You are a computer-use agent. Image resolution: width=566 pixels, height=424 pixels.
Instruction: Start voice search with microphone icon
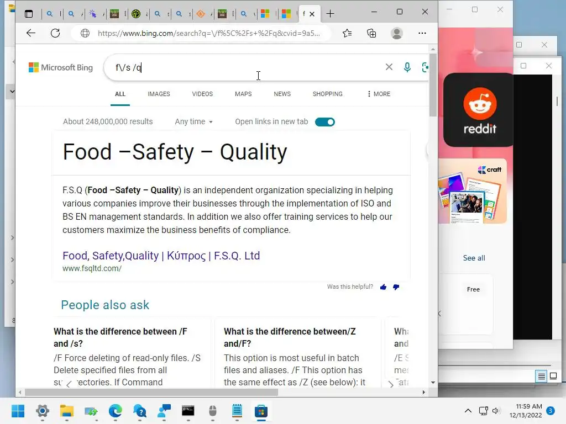407,67
